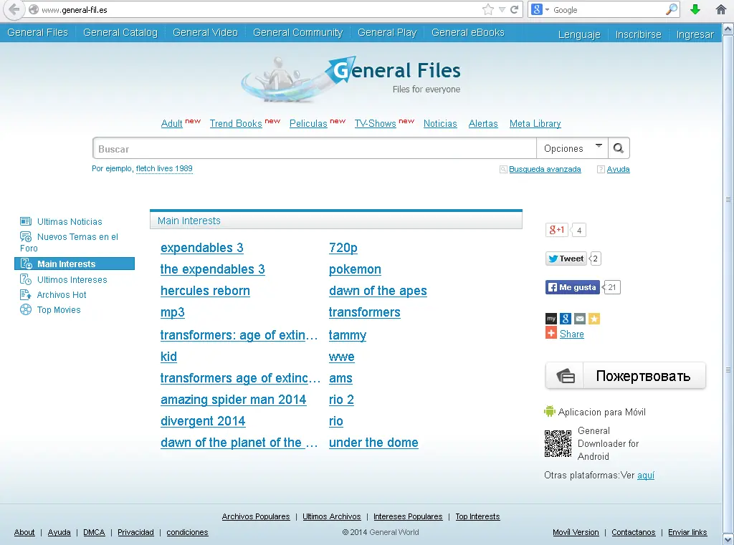Click the General Downloader QR code
This screenshot has width=734, height=545.
(x=558, y=443)
